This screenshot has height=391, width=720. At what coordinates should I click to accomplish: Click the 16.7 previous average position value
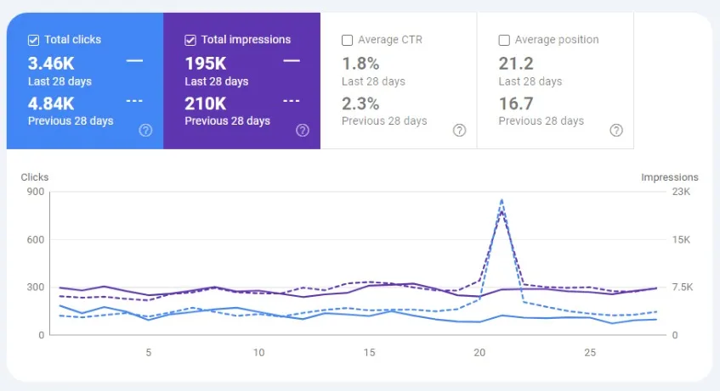[x=516, y=103]
